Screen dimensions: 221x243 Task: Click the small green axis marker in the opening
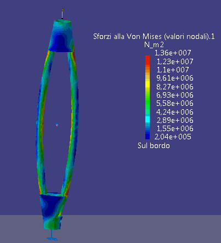coord(57,125)
